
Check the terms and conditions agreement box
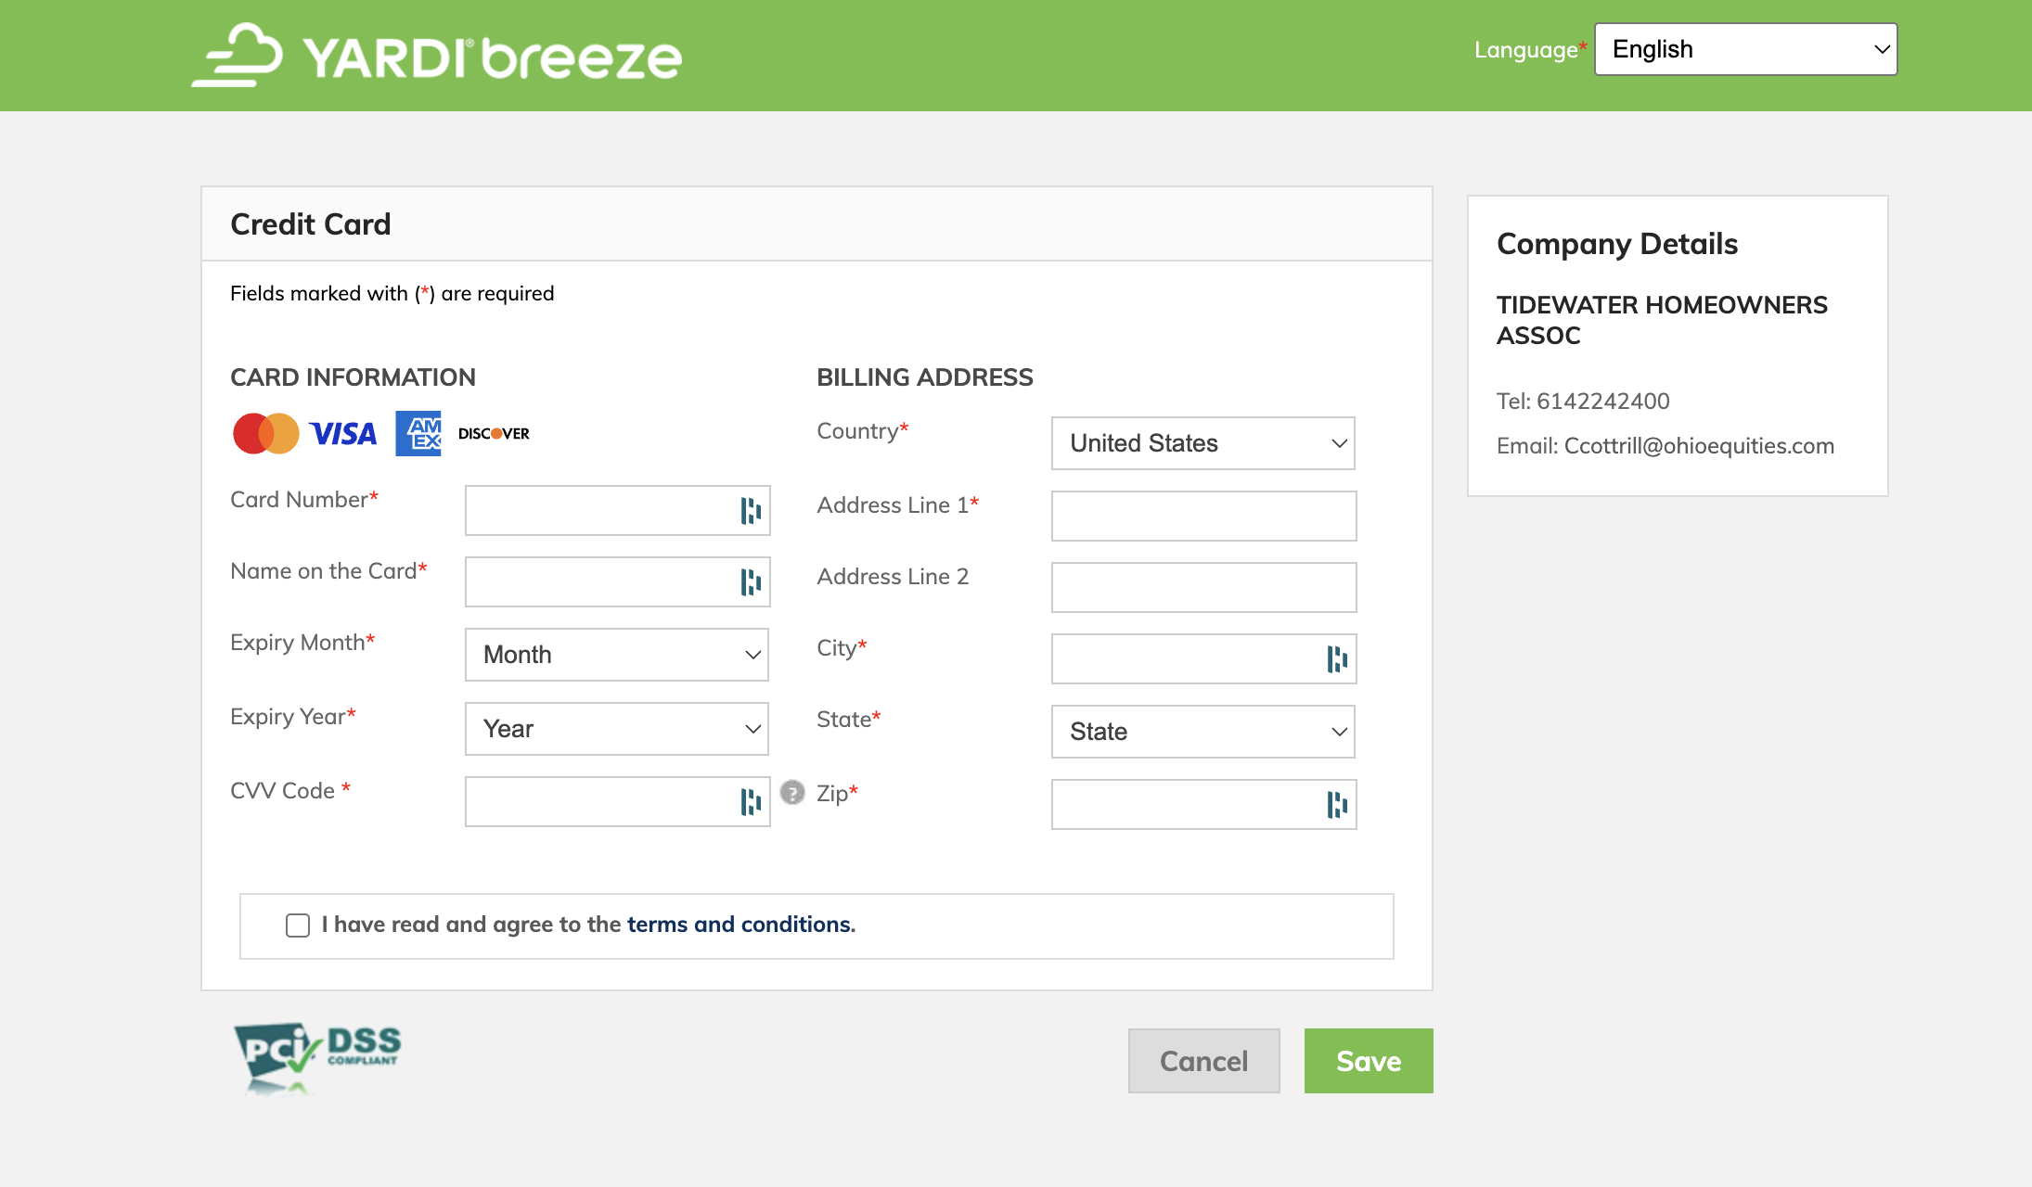[x=298, y=925]
